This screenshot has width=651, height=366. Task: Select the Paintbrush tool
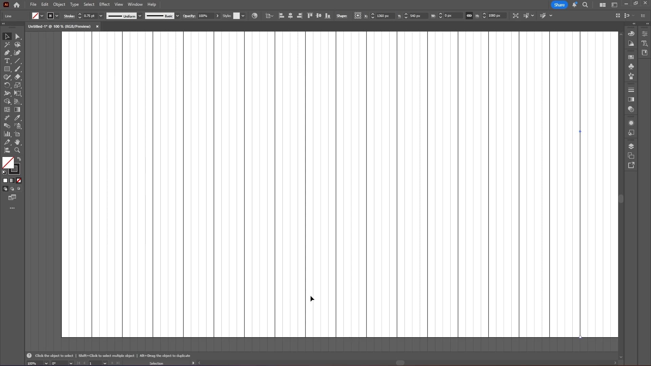pyautogui.click(x=18, y=69)
